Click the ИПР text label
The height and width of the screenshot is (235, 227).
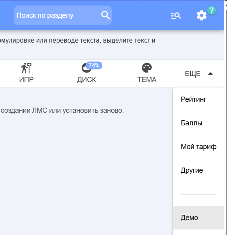click(x=26, y=79)
